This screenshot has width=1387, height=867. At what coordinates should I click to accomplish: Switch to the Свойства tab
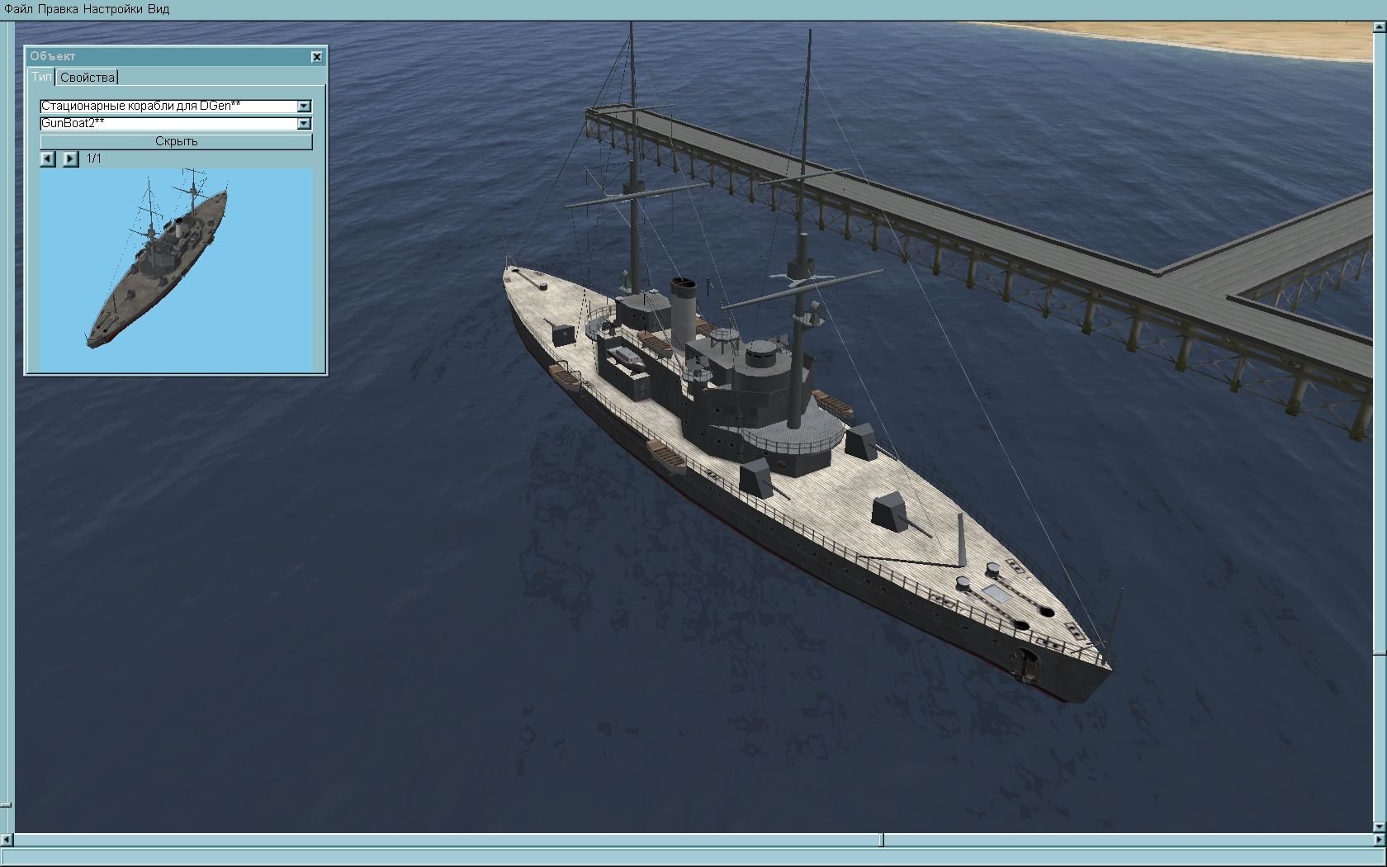tap(88, 77)
